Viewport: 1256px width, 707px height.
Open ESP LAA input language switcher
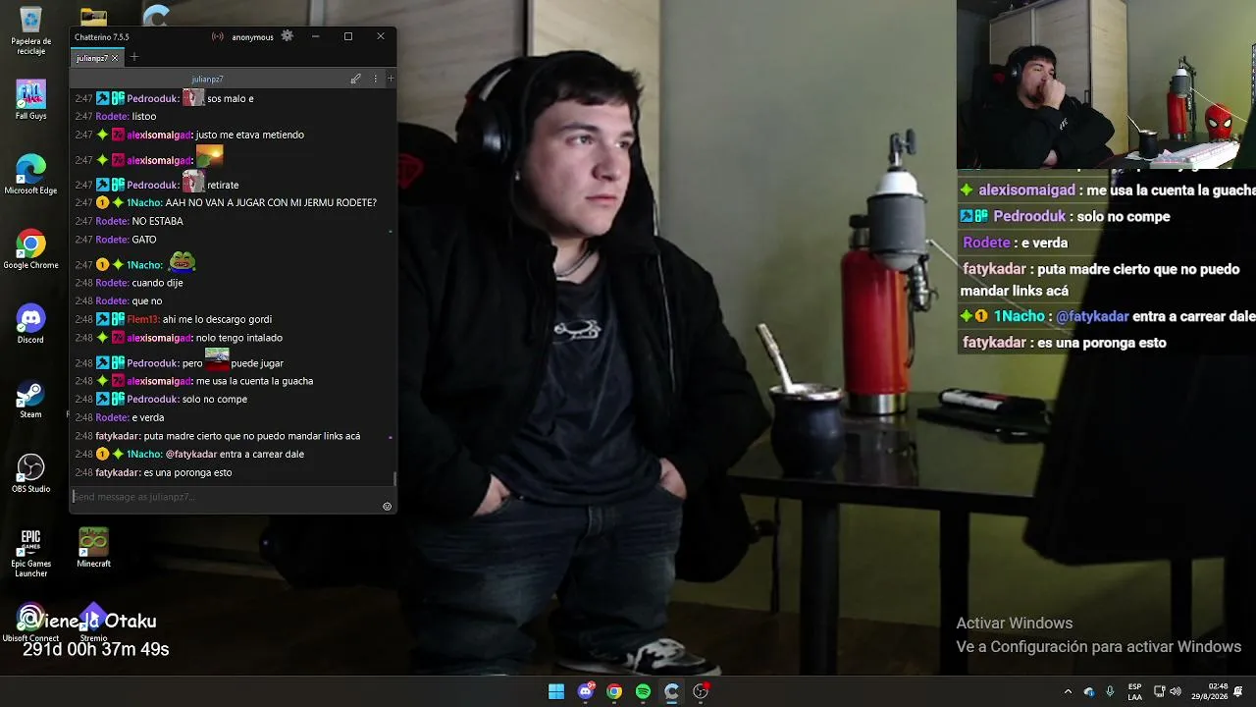click(x=1134, y=691)
